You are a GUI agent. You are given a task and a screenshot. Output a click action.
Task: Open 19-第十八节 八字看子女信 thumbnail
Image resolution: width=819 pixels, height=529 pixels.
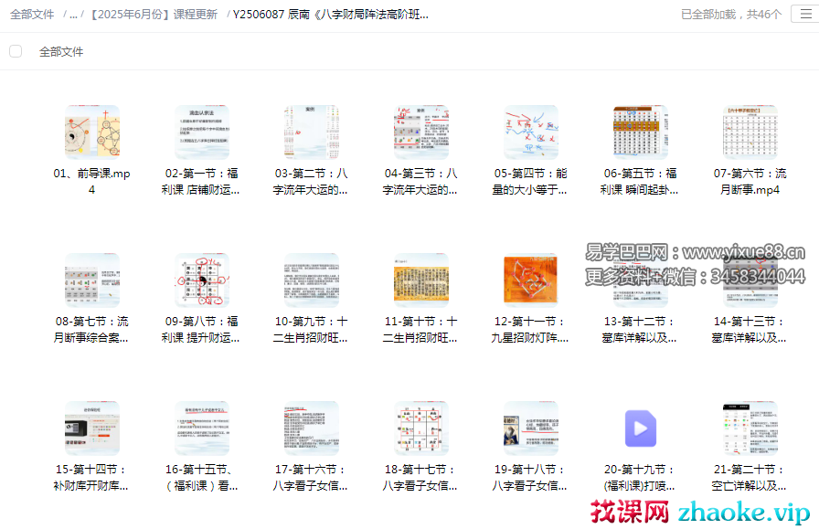pyautogui.click(x=530, y=428)
